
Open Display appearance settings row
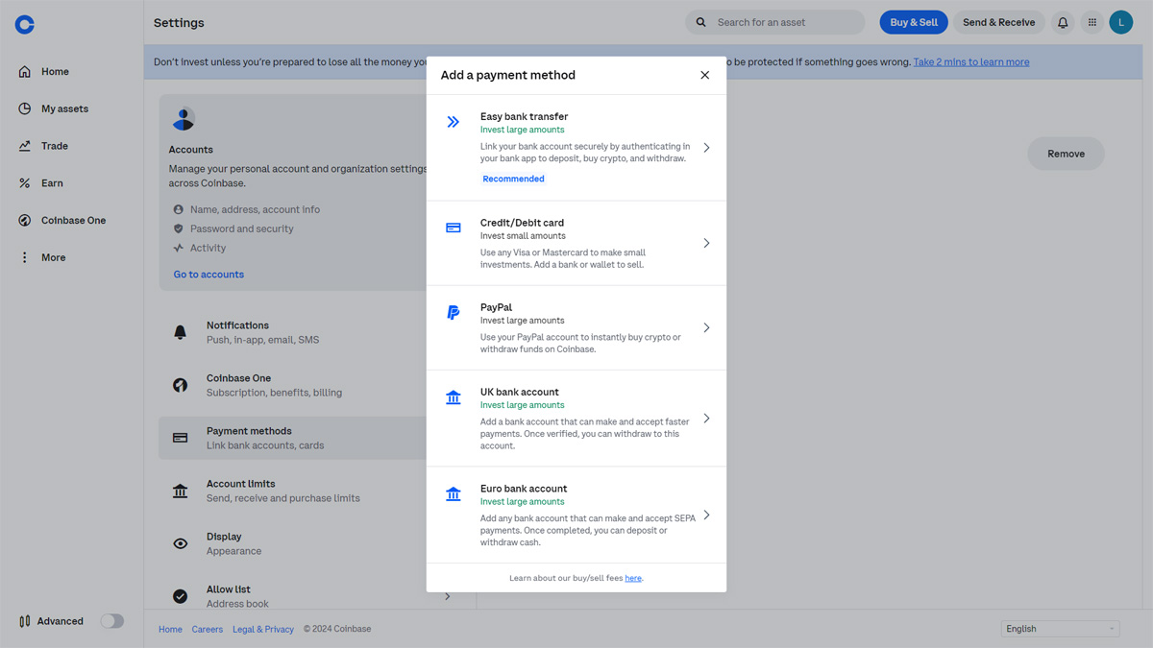(x=316, y=543)
